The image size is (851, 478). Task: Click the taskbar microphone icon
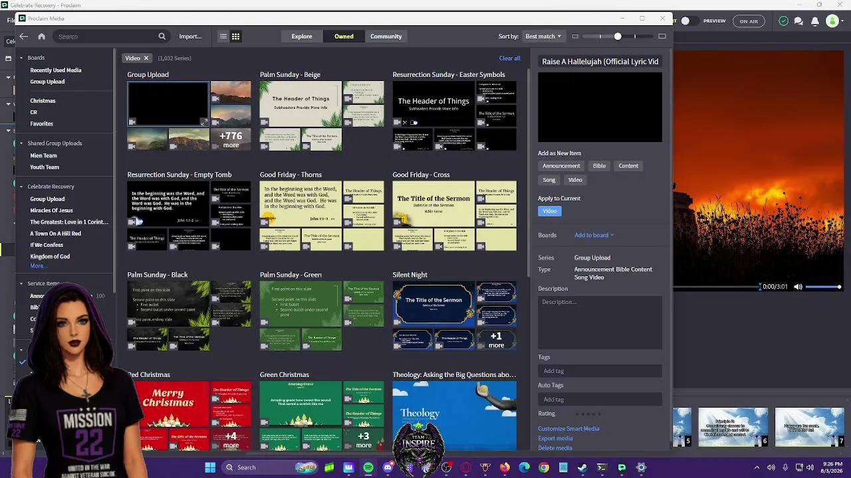pyautogui.click(x=785, y=467)
